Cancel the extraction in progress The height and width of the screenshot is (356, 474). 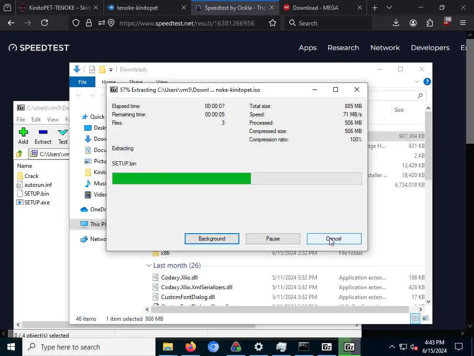pyautogui.click(x=334, y=239)
